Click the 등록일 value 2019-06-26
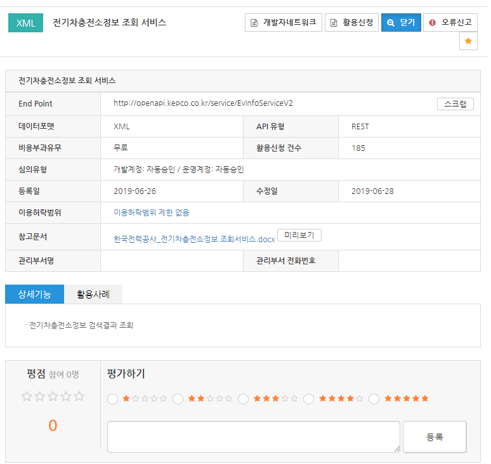Image resolution: width=491 pixels, height=464 pixels. [x=136, y=193]
